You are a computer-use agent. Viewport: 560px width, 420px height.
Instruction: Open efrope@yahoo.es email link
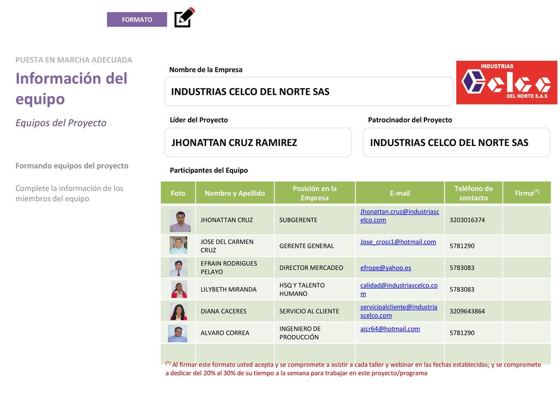[x=386, y=268]
